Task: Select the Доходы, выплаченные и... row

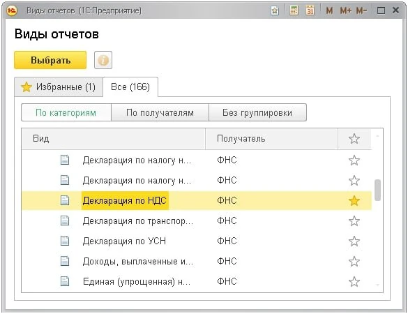Action: [197, 261]
